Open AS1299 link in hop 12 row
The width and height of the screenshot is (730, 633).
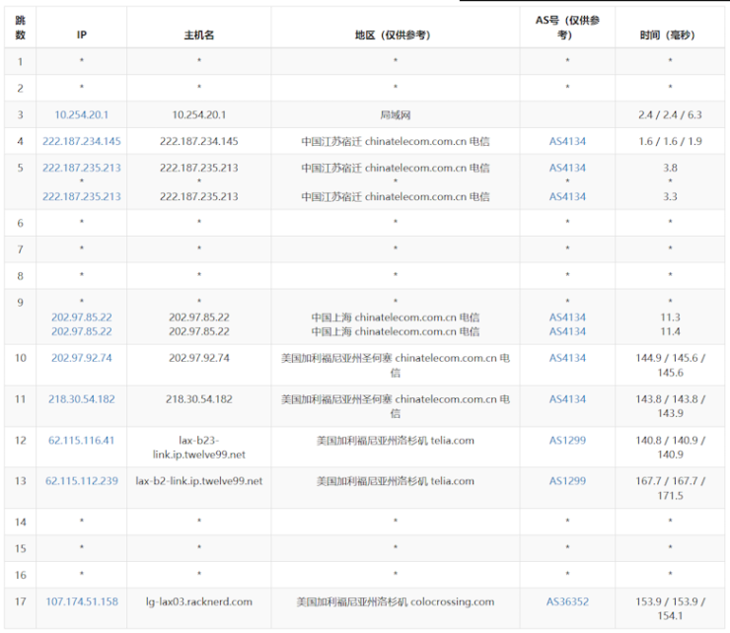click(567, 441)
